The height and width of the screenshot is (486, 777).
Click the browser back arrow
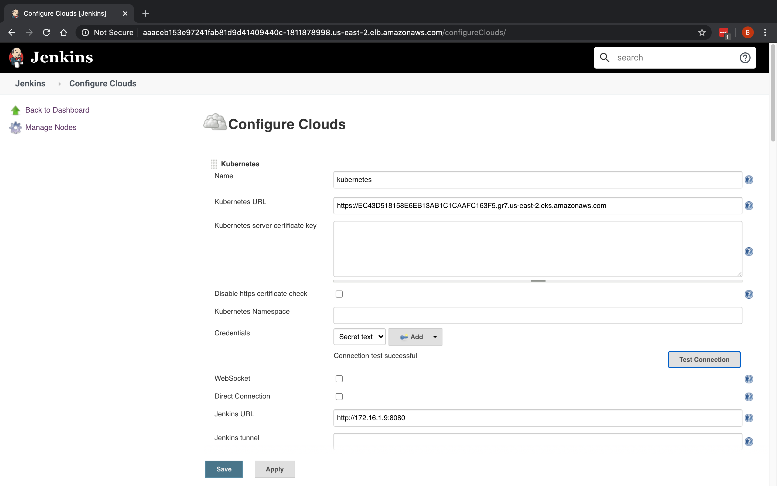click(x=12, y=32)
